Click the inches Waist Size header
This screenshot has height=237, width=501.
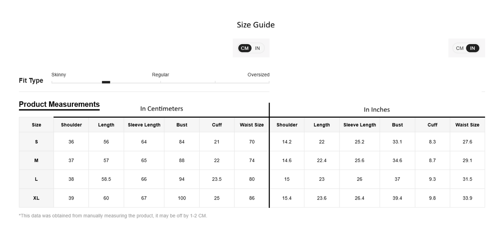467,125
